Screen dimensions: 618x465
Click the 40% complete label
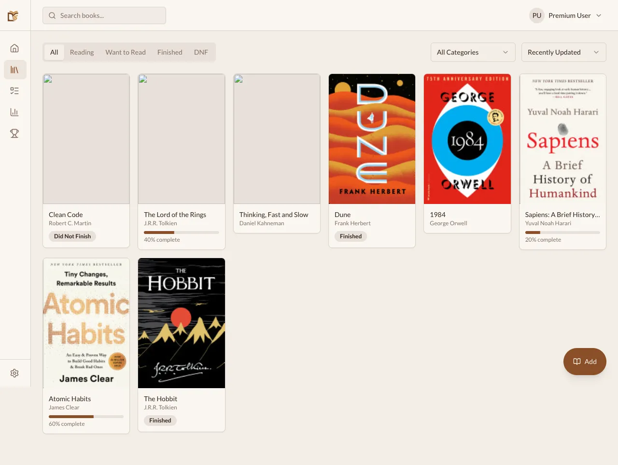pyautogui.click(x=162, y=240)
